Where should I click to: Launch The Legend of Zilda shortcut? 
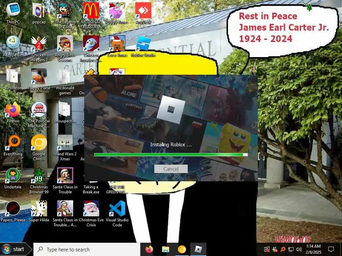(x=65, y=16)
